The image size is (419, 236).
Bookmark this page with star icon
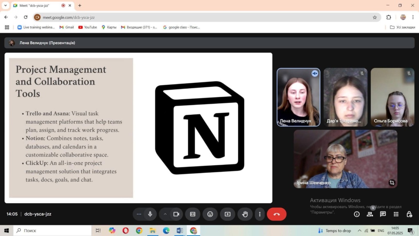[x=375, y=17]
